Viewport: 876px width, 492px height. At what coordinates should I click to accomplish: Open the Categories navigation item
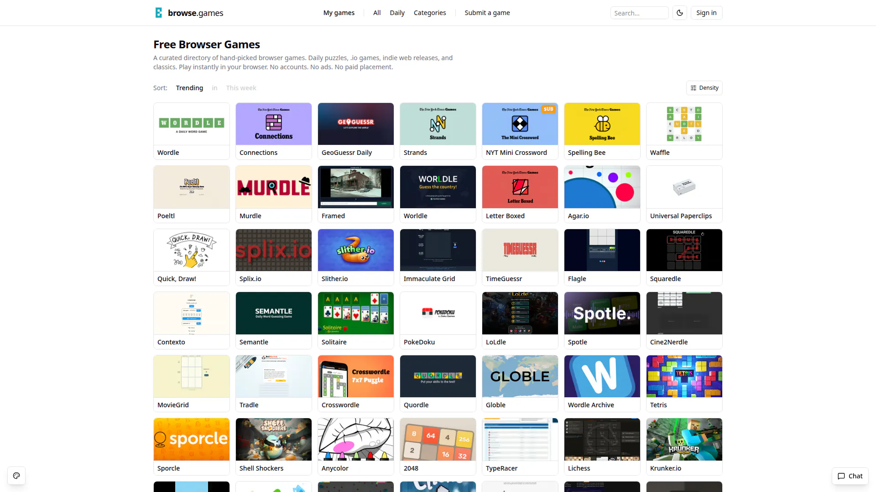tap(430, 13)
